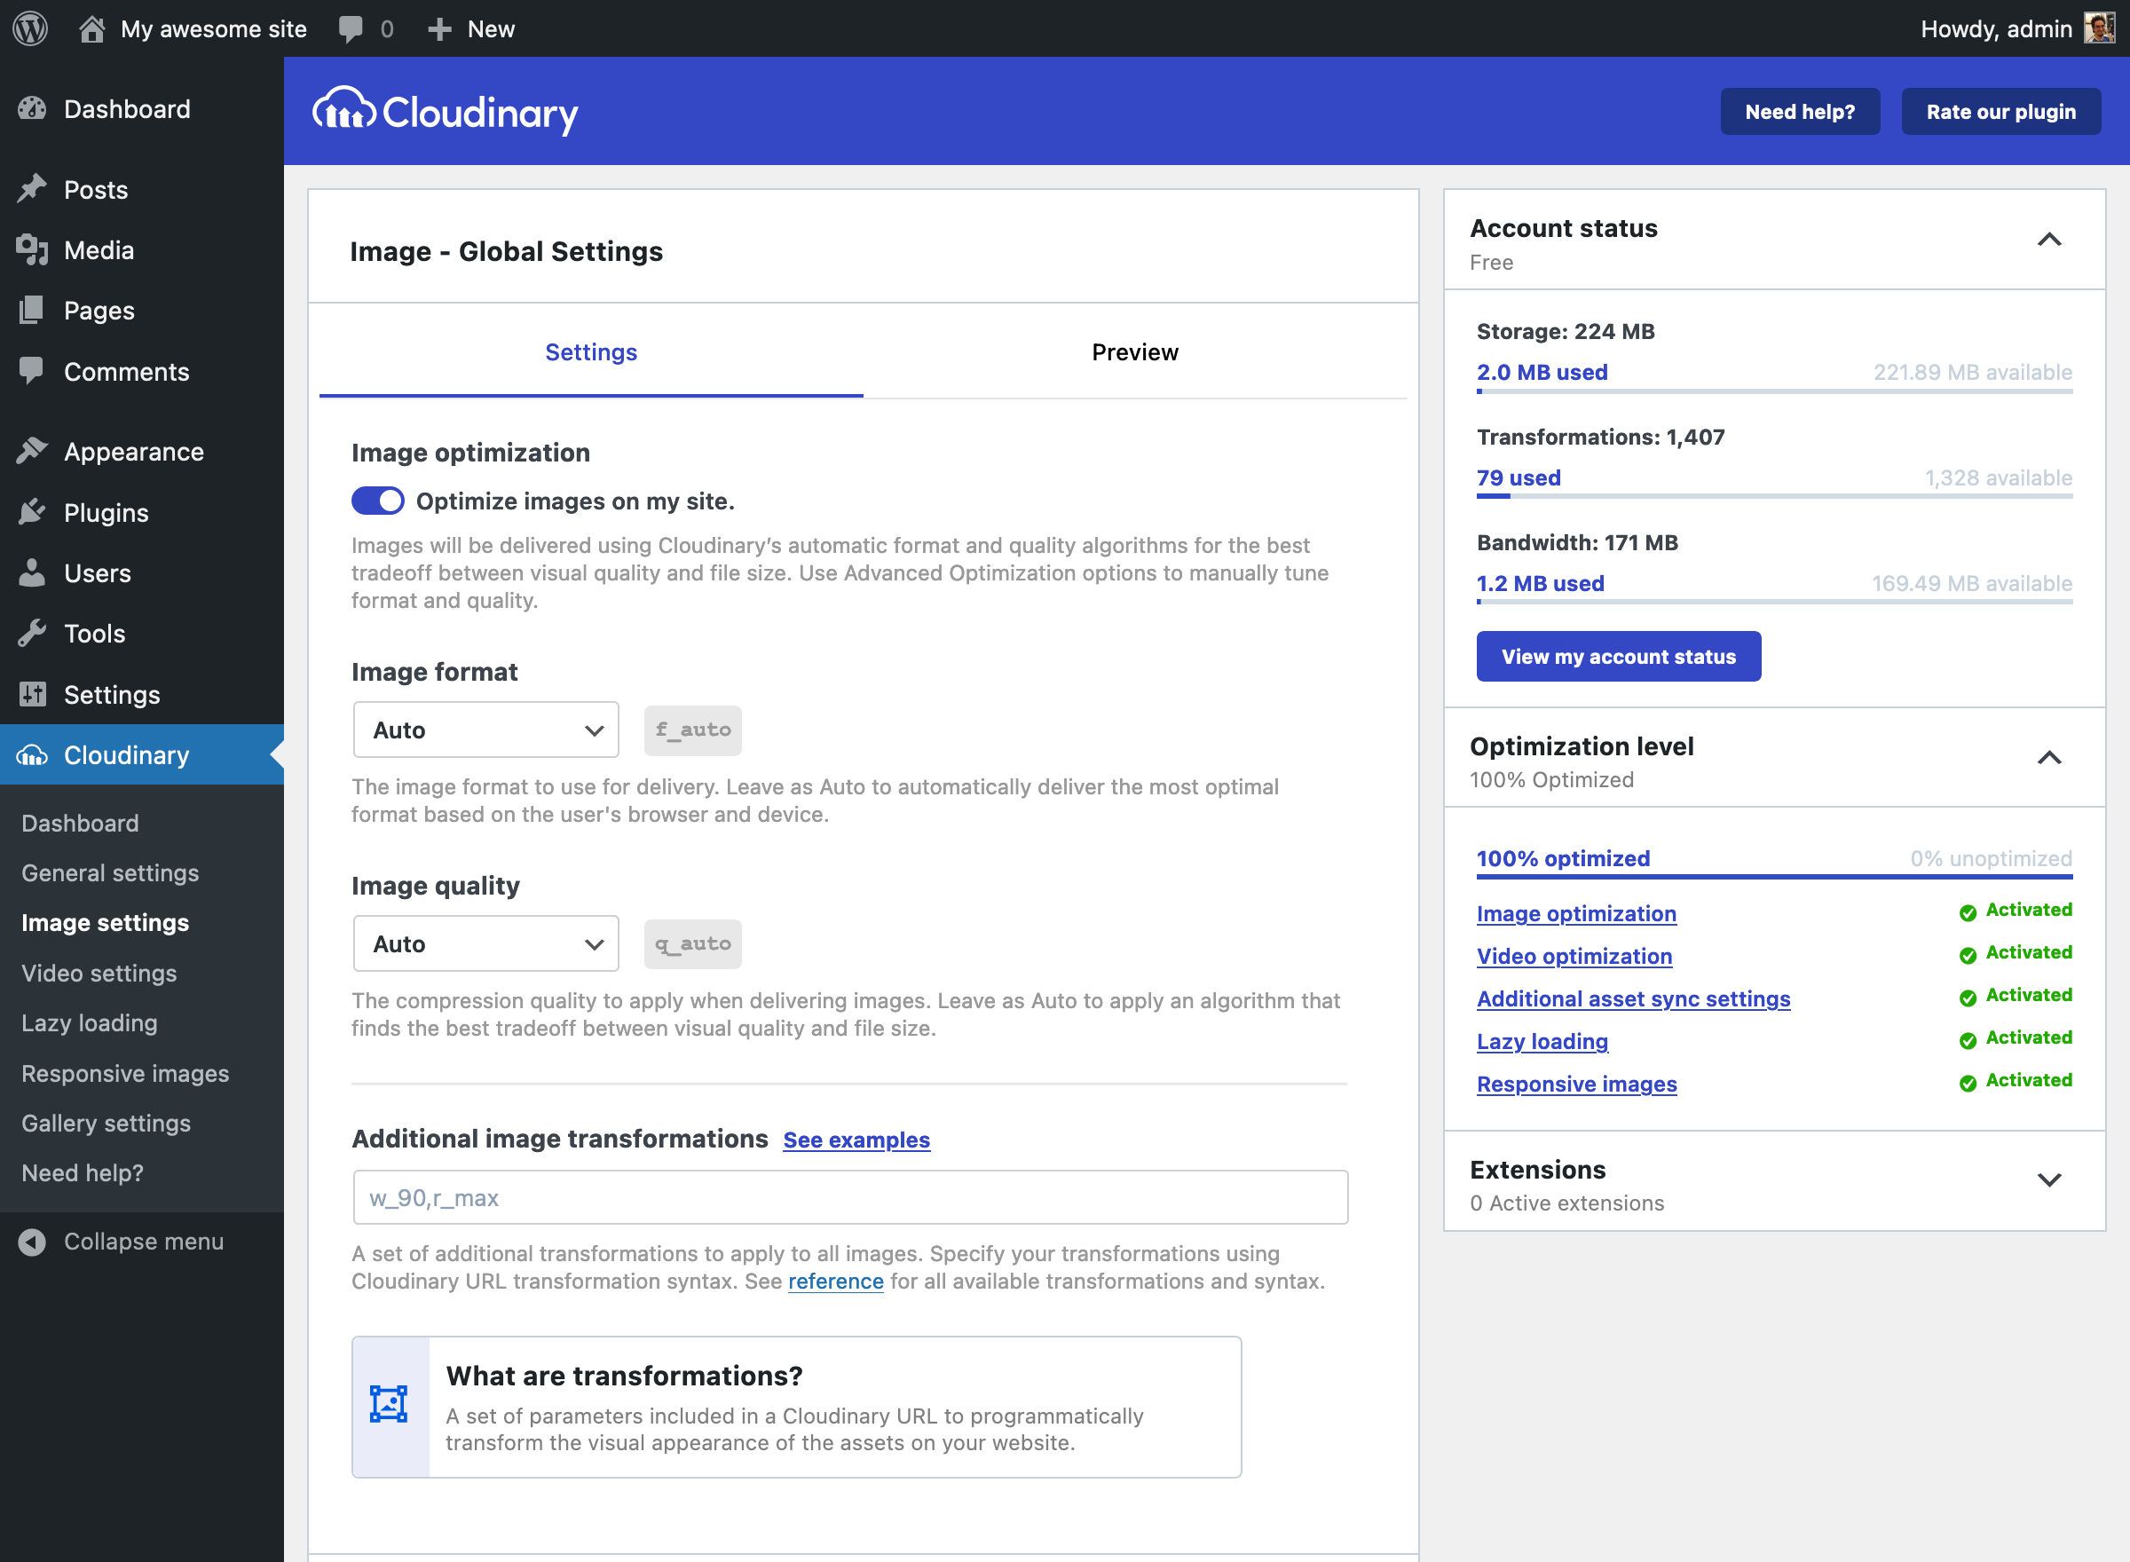2130x1562 pixels.
Task: Click the admin avatar thumbnail
Action: click(2098, 28)
